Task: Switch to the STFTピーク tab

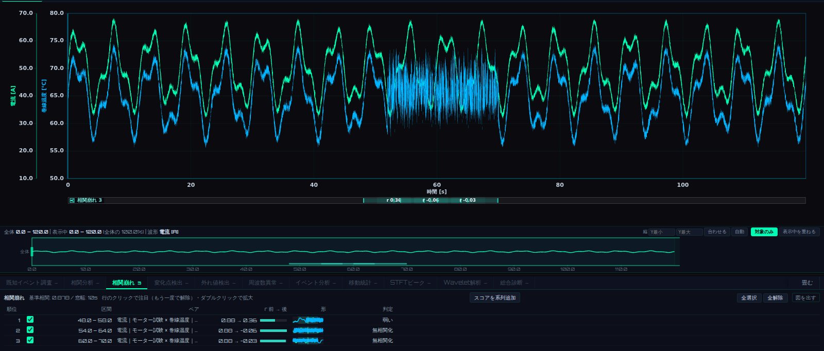Action: point(410,283)
